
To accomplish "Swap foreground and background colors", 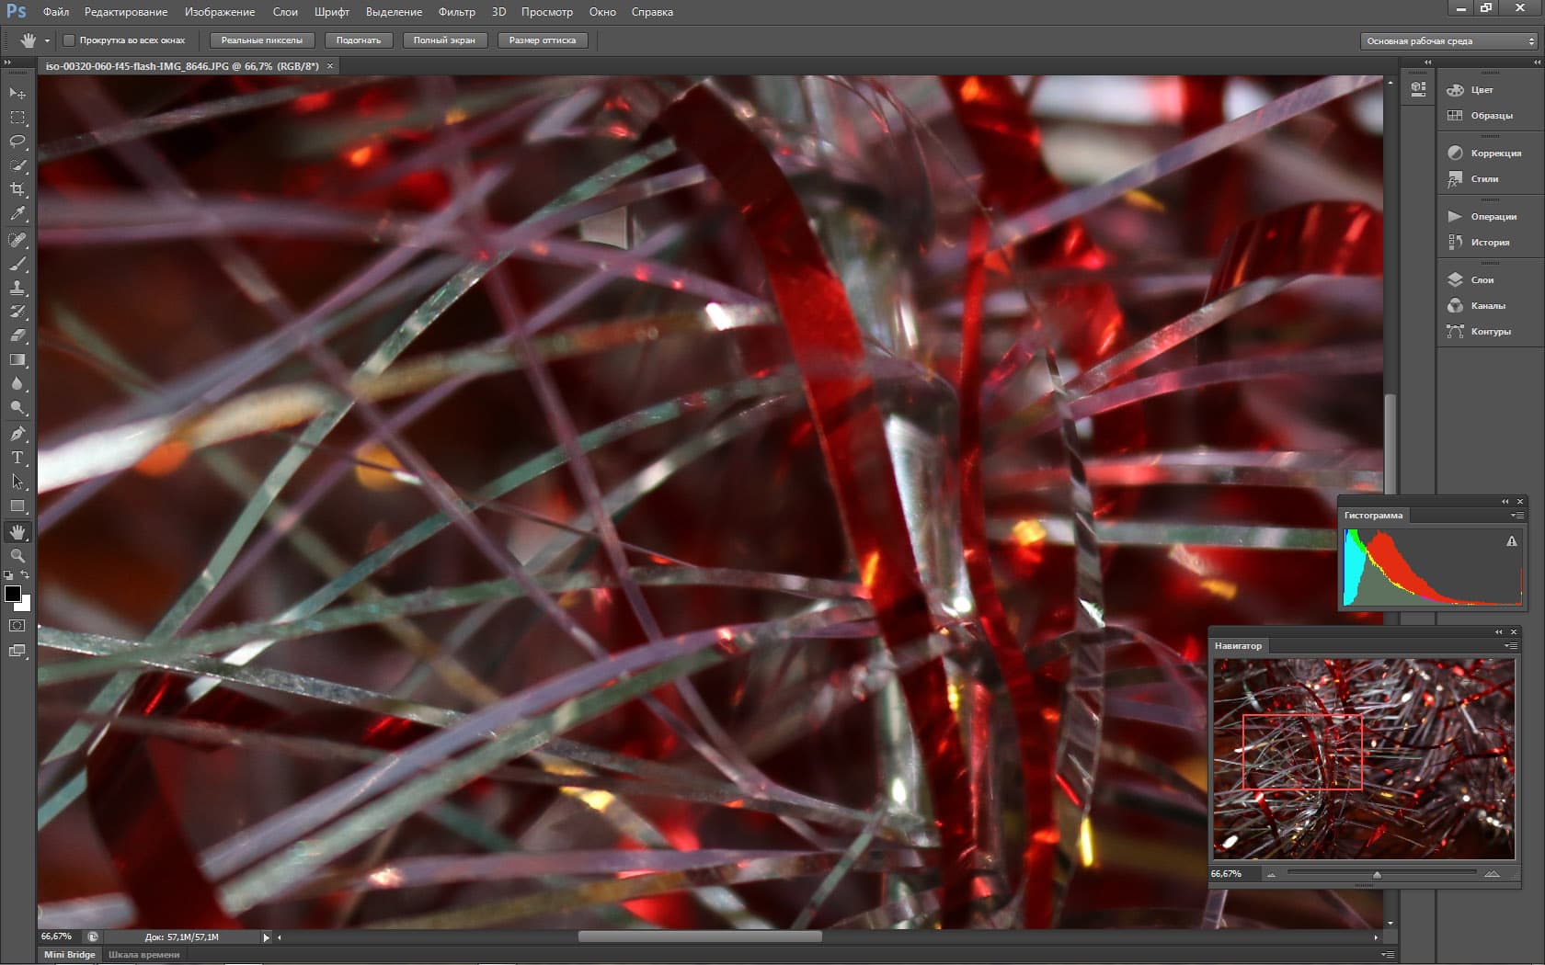I will tap(25, 575).
